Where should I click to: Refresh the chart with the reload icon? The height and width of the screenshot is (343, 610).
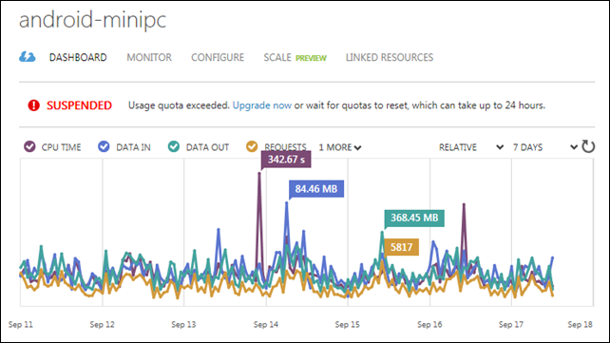[x=588, y=146]
